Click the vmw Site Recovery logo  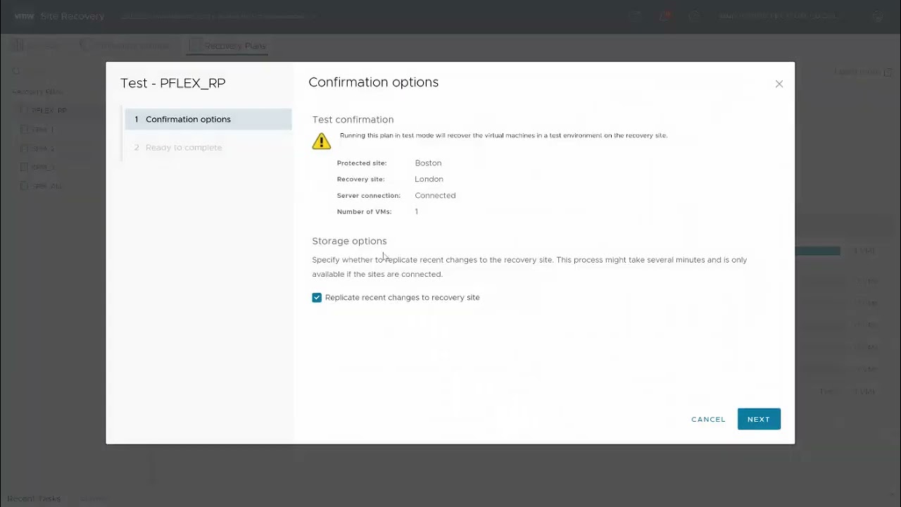[59, 15]
